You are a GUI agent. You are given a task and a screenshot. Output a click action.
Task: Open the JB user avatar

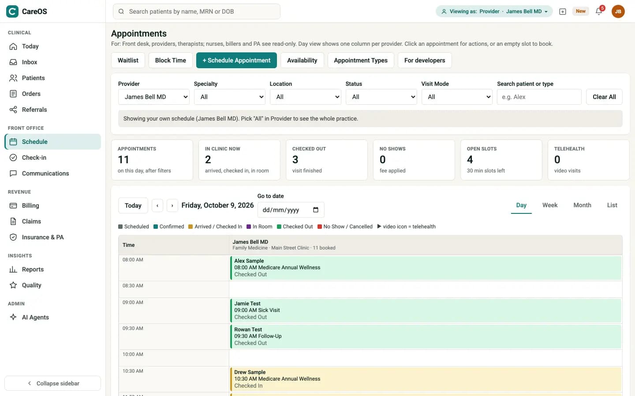[x=618, y=11]
